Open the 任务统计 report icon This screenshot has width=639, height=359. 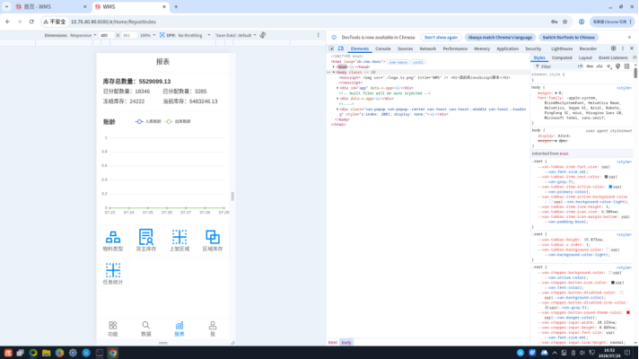(x=113, y=274)
